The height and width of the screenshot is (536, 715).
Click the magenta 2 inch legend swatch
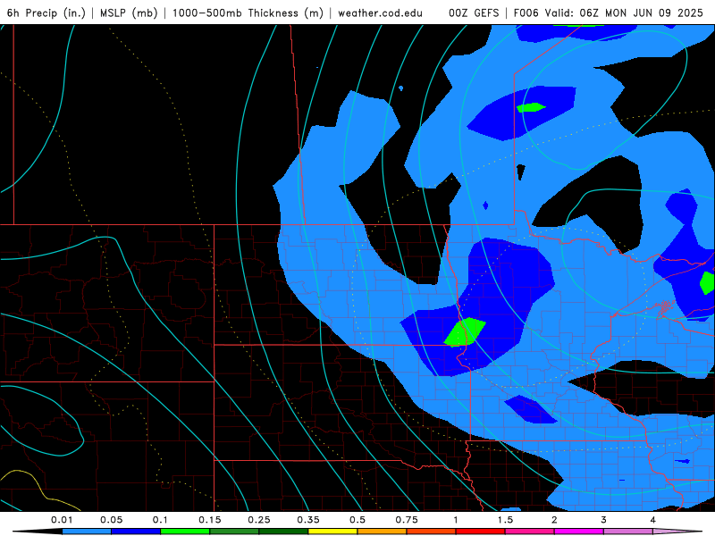579,532
